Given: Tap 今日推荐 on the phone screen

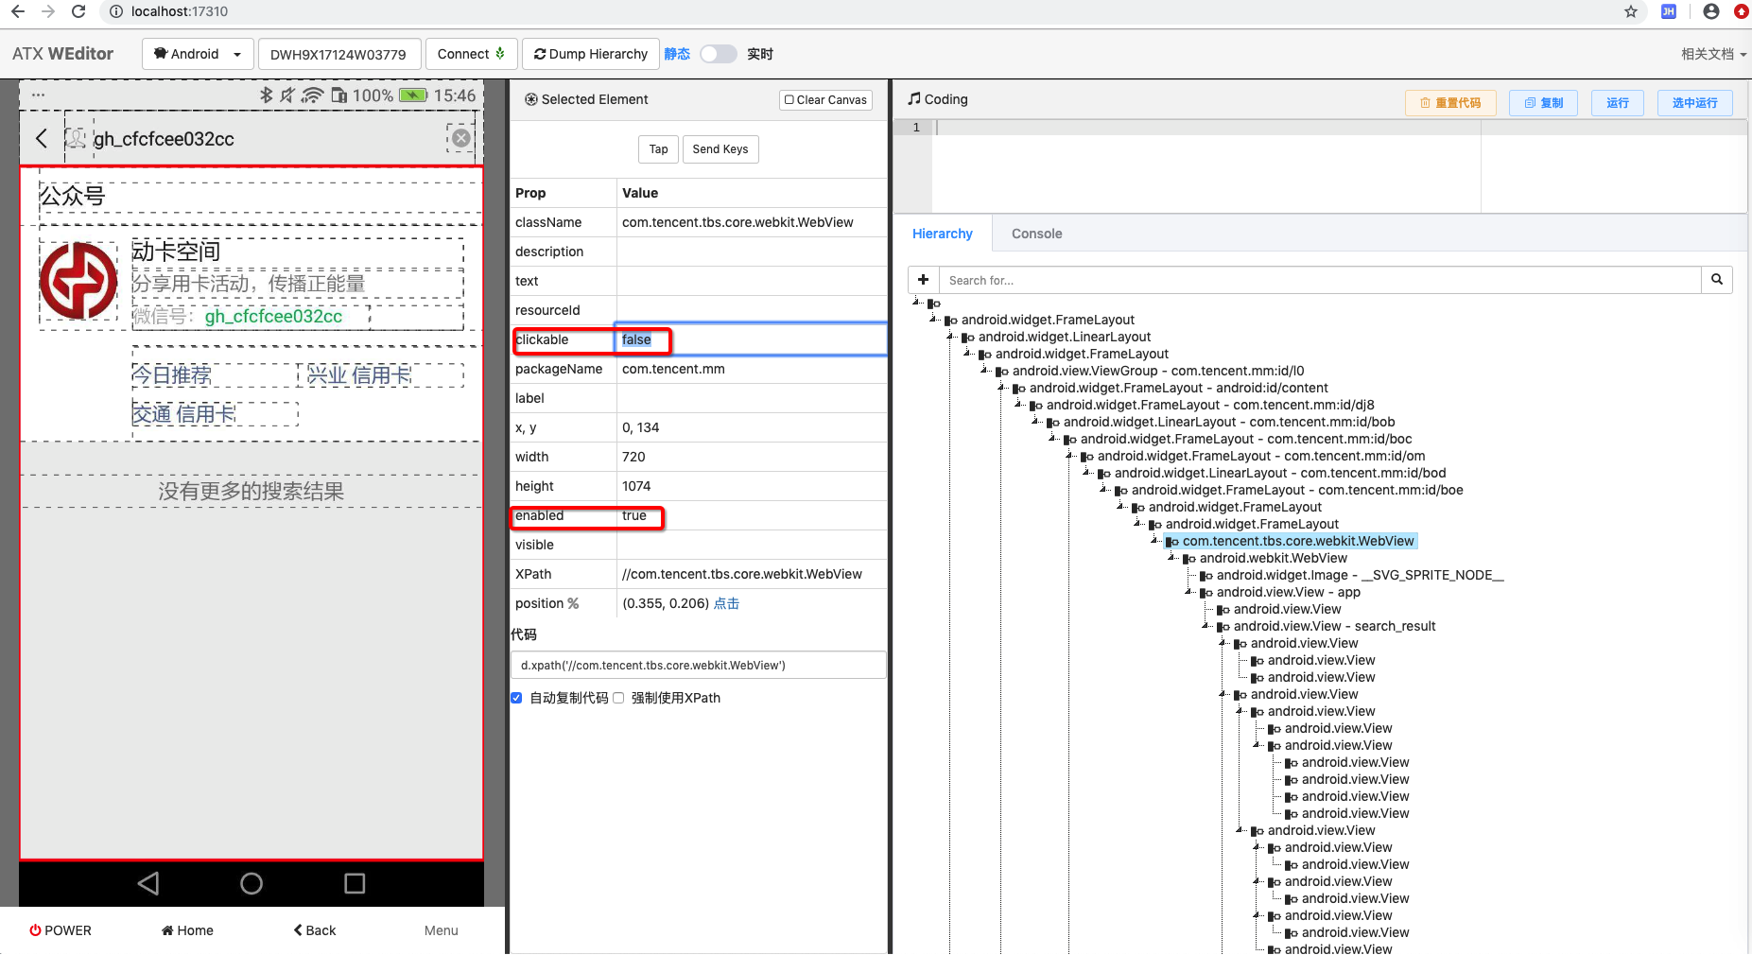Looking at the screenshot, I should tap(171, 375).
